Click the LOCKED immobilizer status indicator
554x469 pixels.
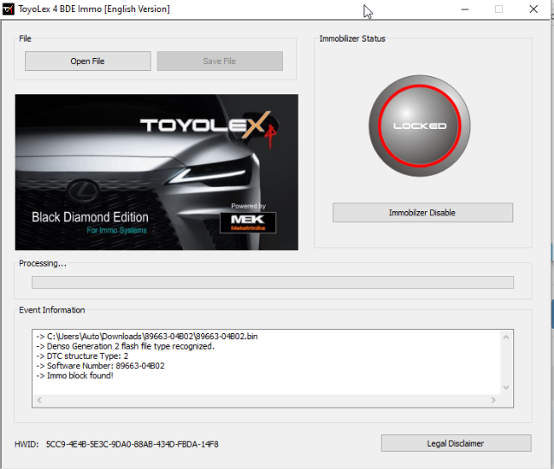pyautogui.click(x=419, y=125)
